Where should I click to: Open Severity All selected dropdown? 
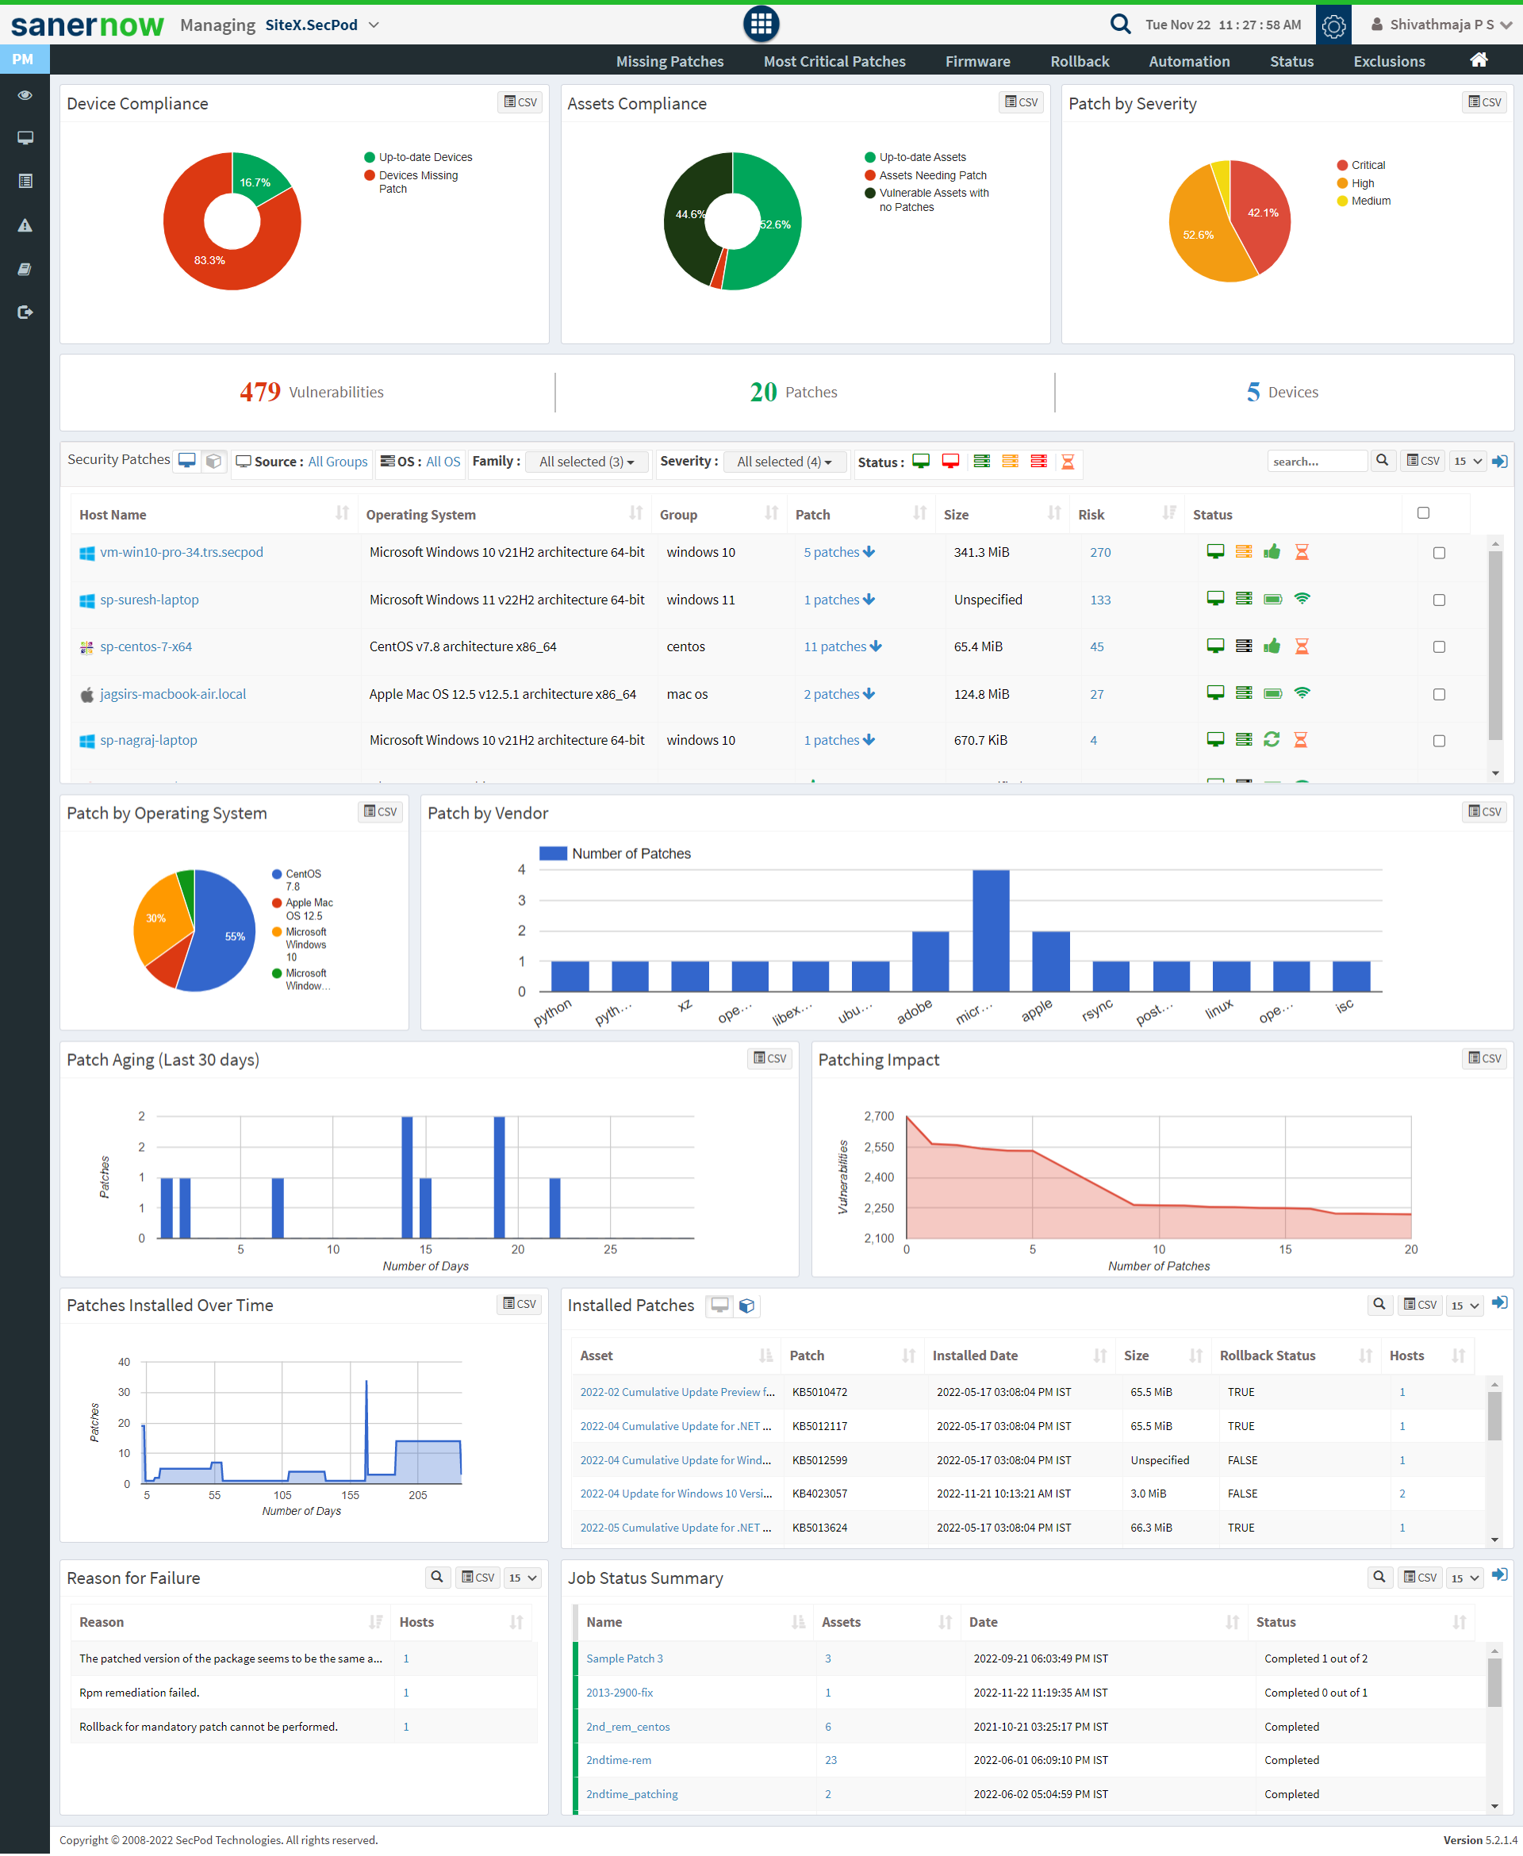(x=784, y=462)
